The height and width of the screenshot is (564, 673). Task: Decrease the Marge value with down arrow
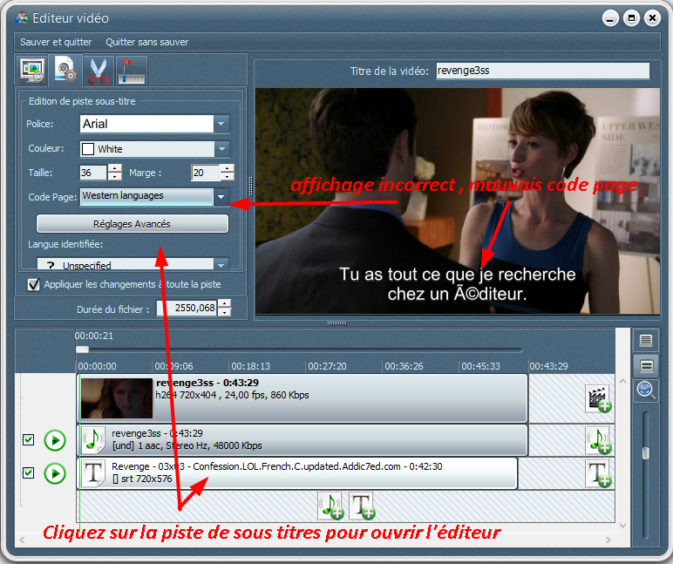228,176
